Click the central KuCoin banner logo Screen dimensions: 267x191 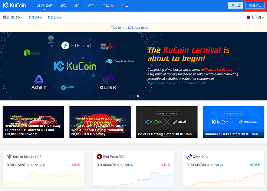[x=75, y=66]
